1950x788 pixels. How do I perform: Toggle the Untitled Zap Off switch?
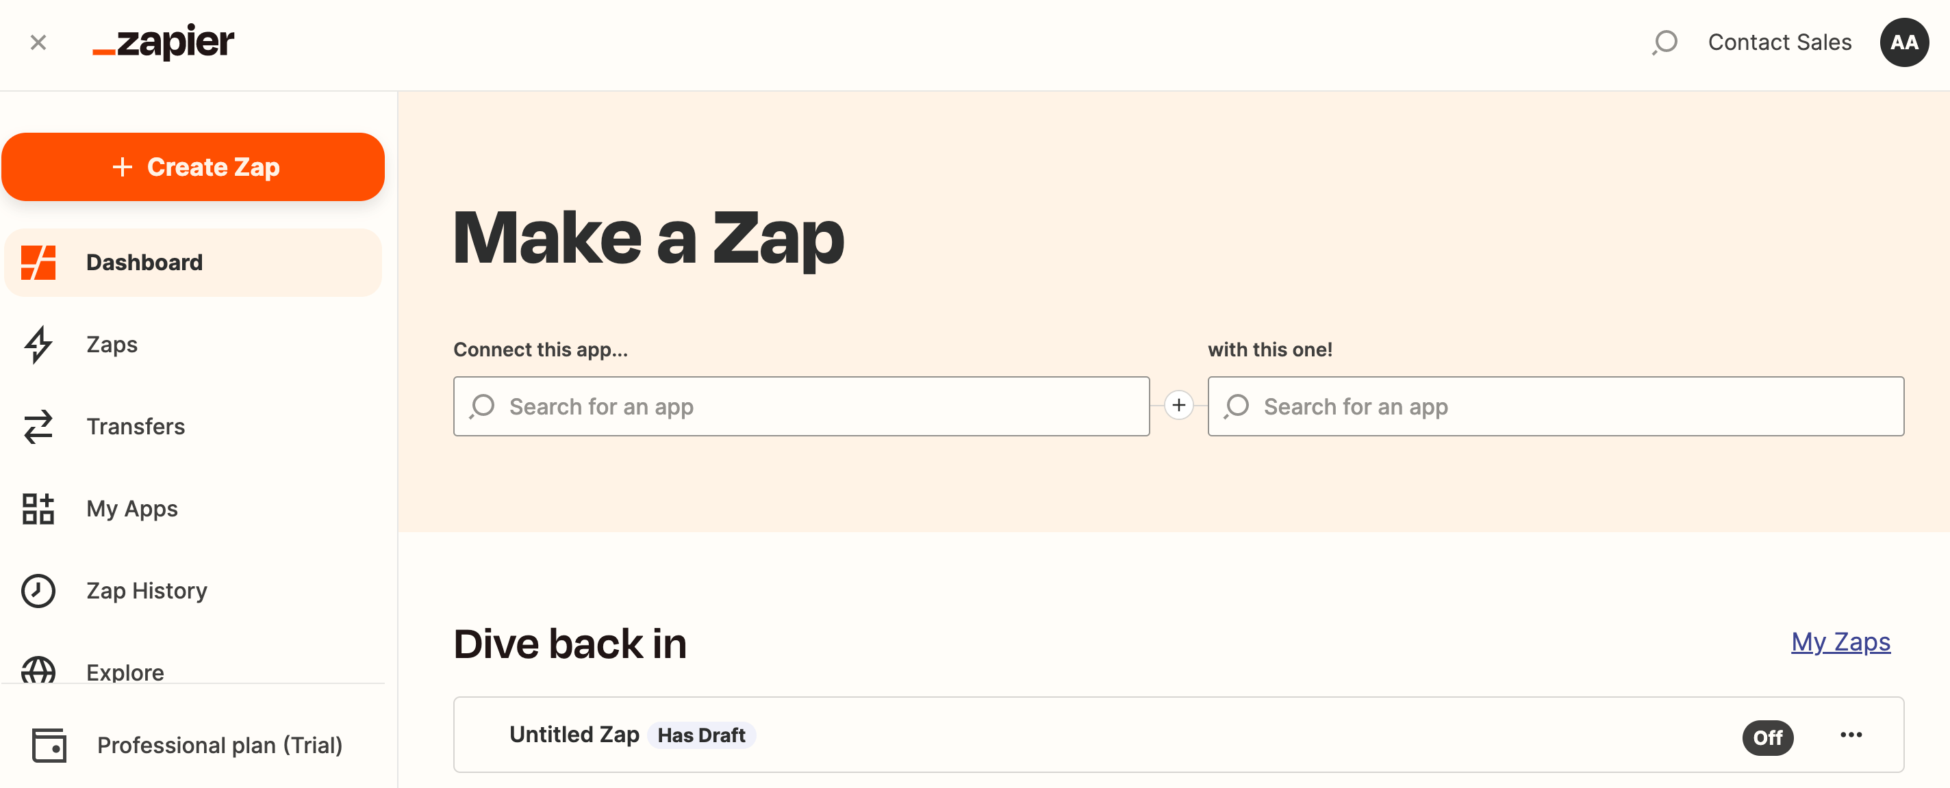tap(1767, 737)
